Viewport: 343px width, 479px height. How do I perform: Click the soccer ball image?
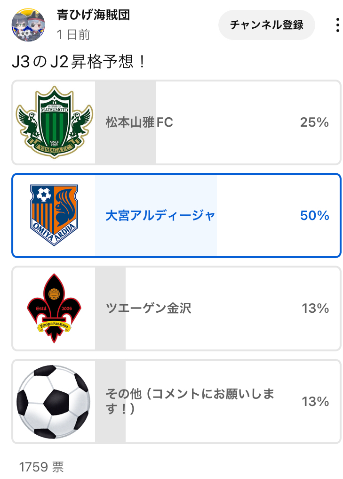(x=54, y=401)
